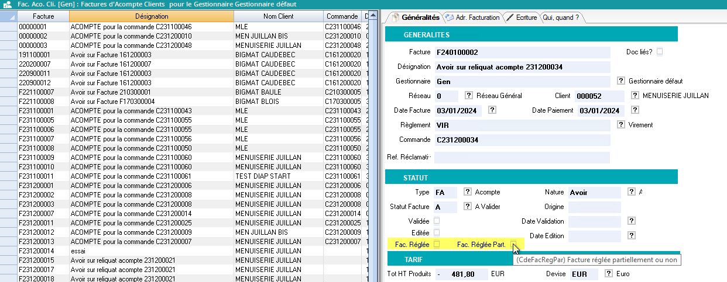Open the Client lookup beside 000052
727x282 pixels.
pyautogui.click(x=635, y=96)
